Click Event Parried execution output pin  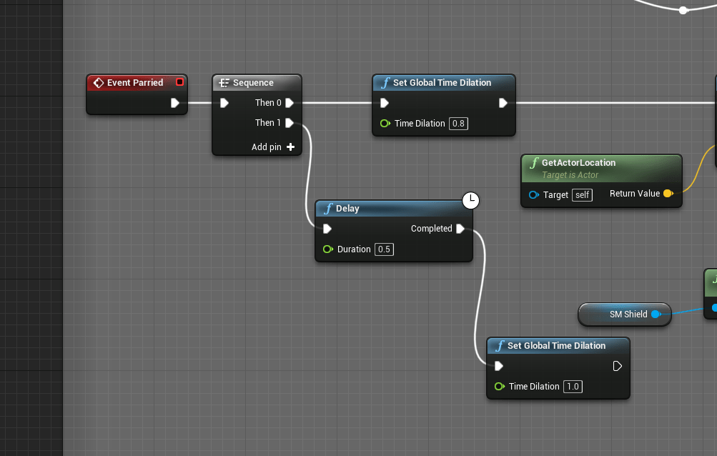175,103
